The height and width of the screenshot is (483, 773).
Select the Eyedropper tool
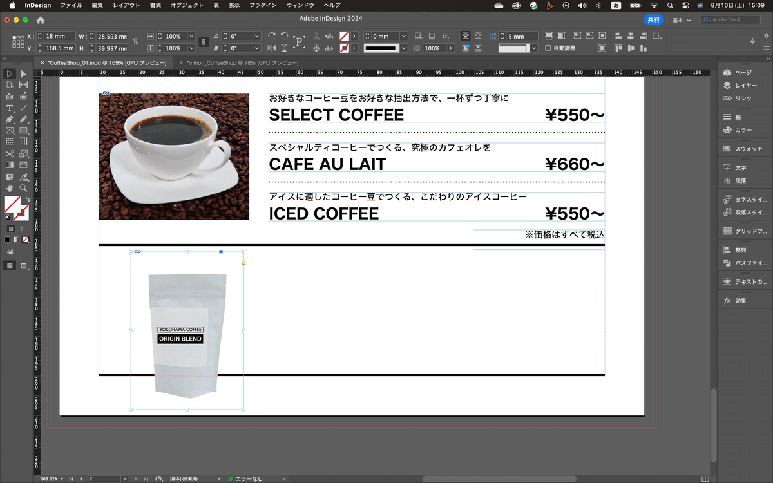[24, 177]
